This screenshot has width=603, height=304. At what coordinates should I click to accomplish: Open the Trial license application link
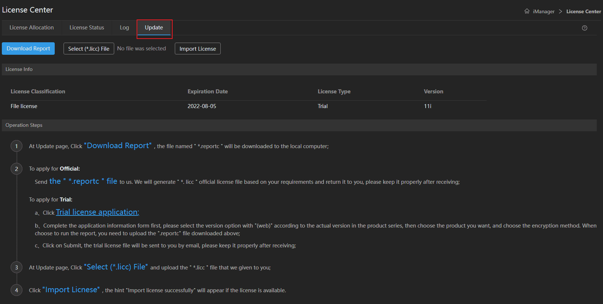coord(97,212)
